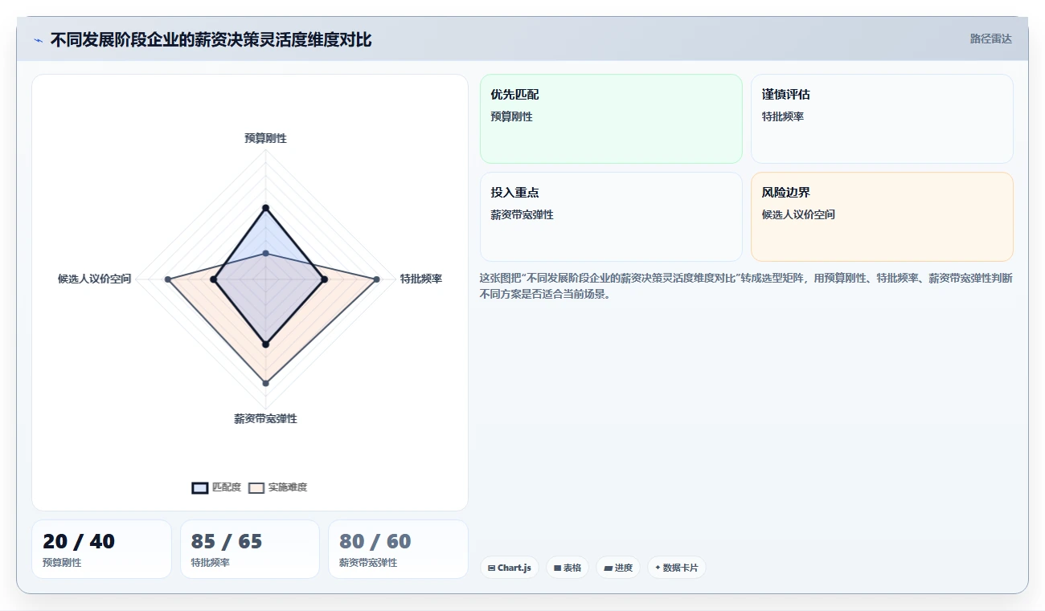Click the 85 / 65 特批频率 stat card
Viewport: 1045px width, 611px height.
(x=250, y=549)
